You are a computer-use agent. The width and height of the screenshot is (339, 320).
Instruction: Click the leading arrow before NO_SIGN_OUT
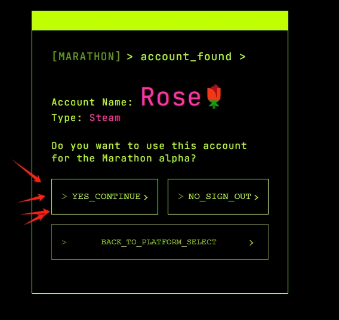(180, 196)
